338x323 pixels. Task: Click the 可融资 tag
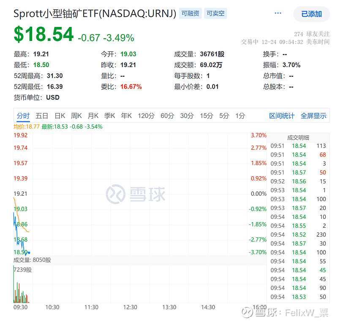[x=190, y=13]
